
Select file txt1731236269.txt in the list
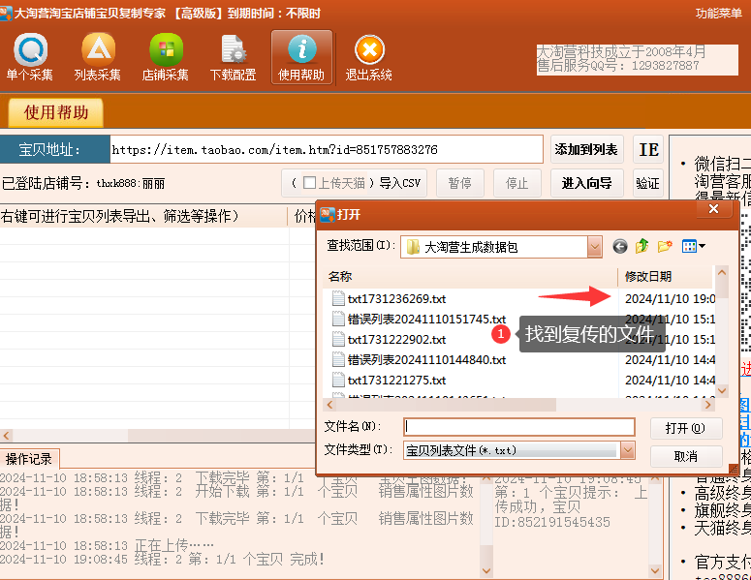click(x=396, y=299)
